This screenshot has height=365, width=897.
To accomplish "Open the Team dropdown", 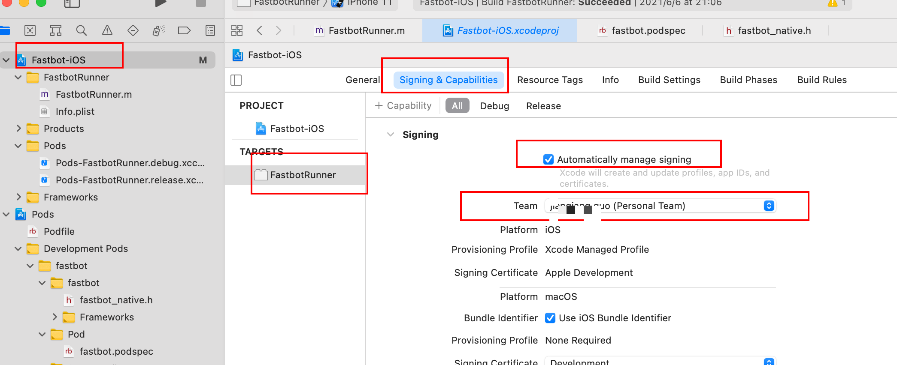I will coord(660,206).
